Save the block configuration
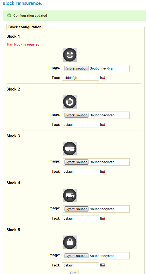 pyautogui.click(x=74, y=273)
